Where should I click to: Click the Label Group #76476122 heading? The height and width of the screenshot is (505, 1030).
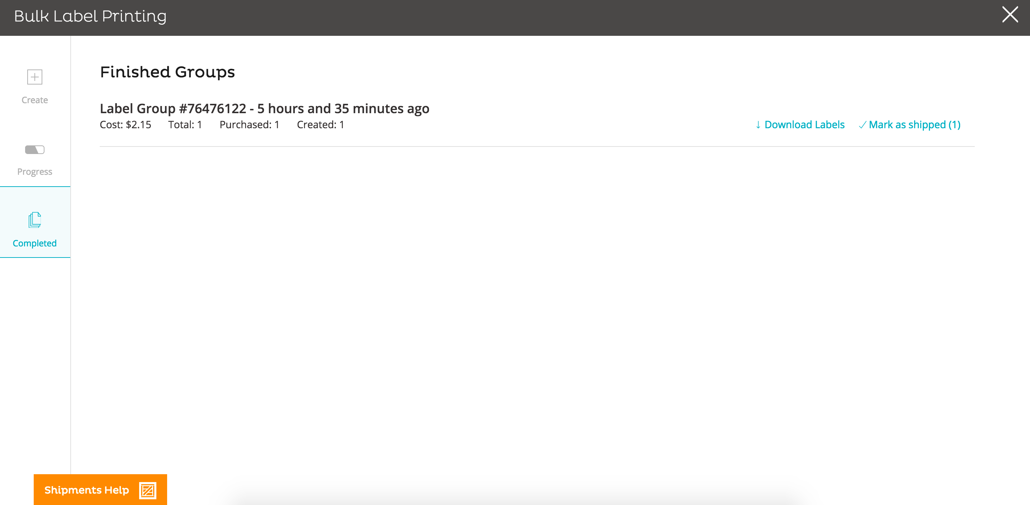264,109
